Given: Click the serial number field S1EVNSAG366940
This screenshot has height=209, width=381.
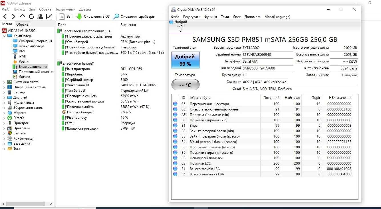Looking at the screenshot, I should (267, 55).
